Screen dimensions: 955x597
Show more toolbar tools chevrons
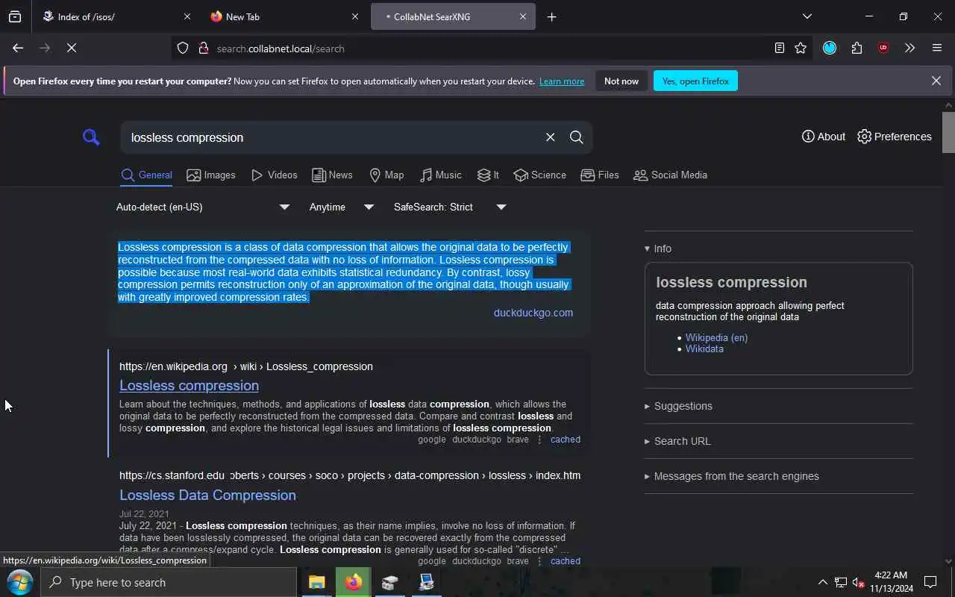(909, 49)
